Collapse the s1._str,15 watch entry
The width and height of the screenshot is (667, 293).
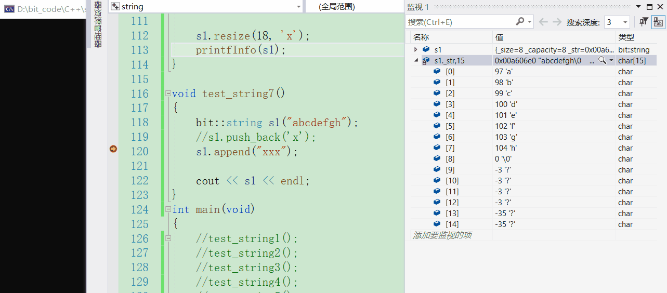[415, 60]
